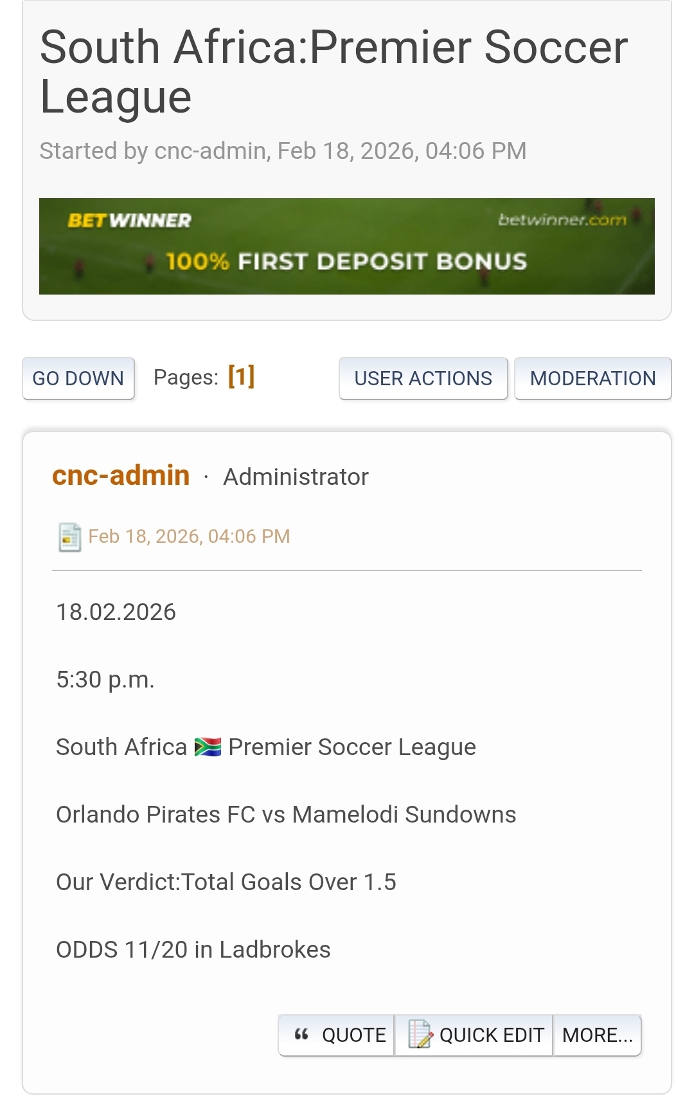Open the MODERATION menu
Viewport: 694px width, 1103px height.
point(592,379)
